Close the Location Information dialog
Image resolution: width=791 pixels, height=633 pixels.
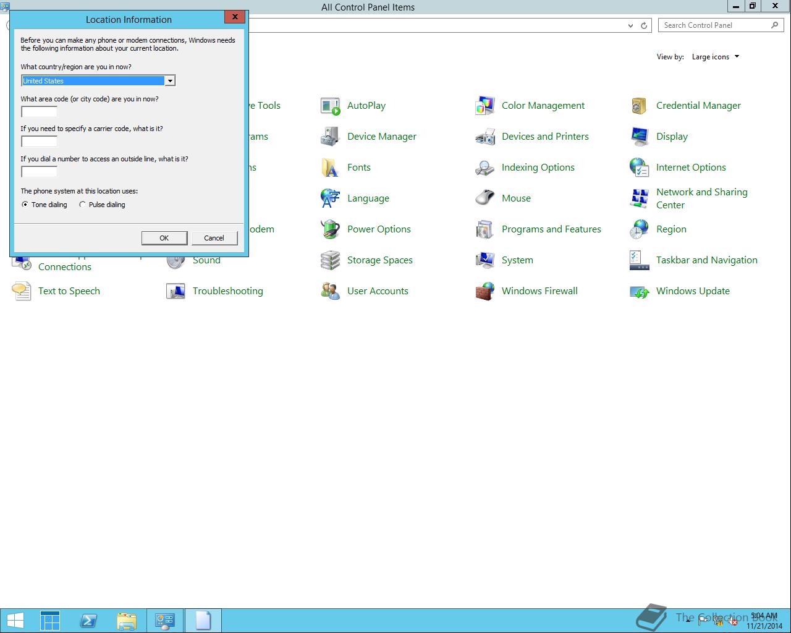pyautogui.click(x=235, y=17)
